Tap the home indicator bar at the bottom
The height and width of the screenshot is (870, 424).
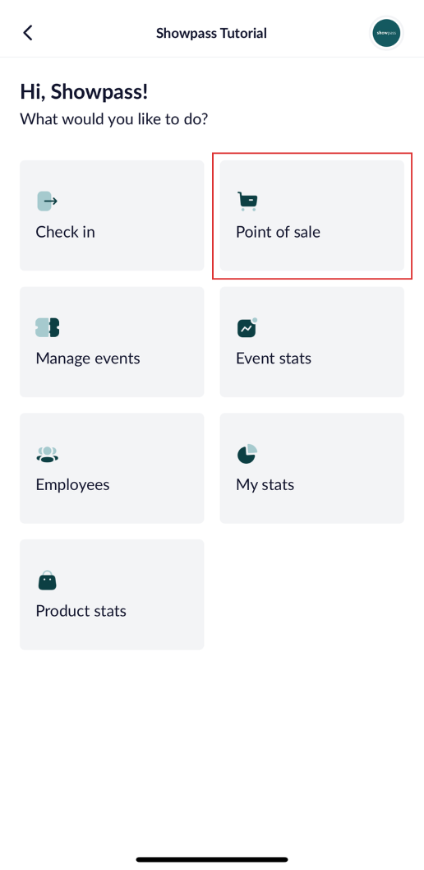point(212,859)
